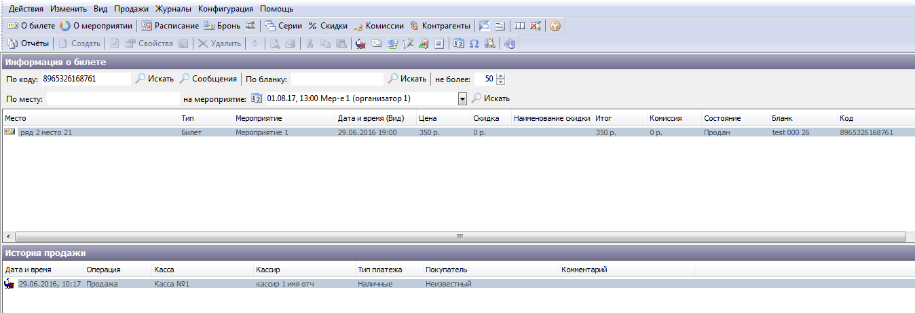This screenshot has height=313, width=915.
Task: Open the Контрагенты contractors section
Action: click(x=440, y=26)
